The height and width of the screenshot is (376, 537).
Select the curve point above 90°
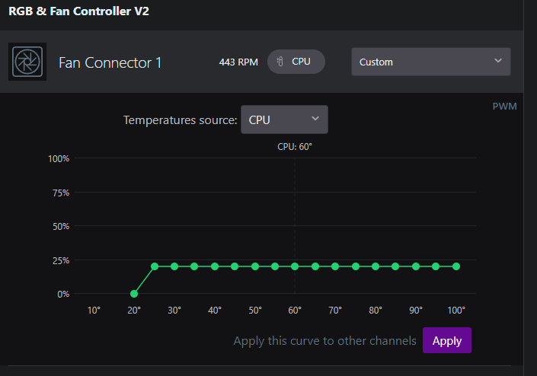[416, 266]
